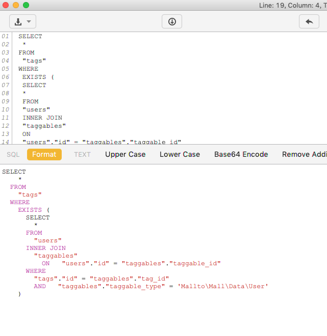Click the Remove Addi... action
The height and width of the screenshot is (336, 327).
305,154
